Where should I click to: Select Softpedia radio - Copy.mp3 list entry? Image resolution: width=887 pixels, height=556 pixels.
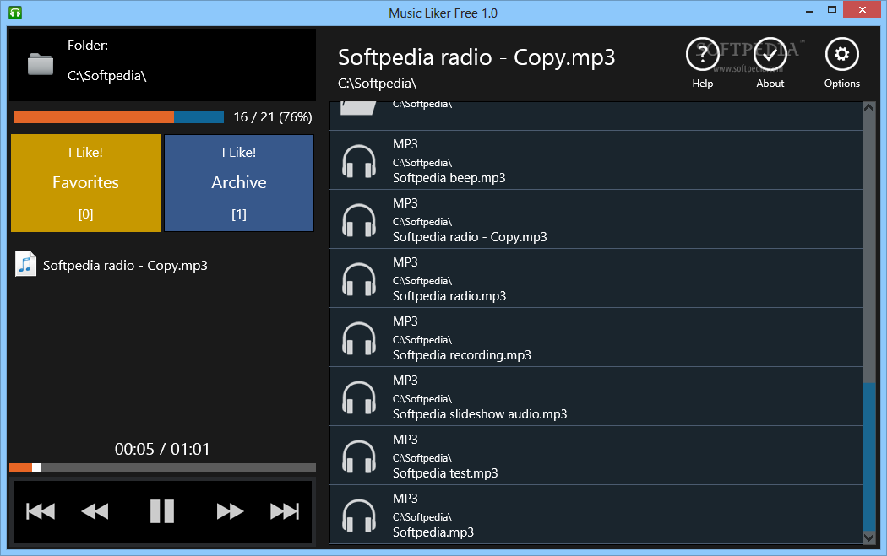[x=596, y=219]
